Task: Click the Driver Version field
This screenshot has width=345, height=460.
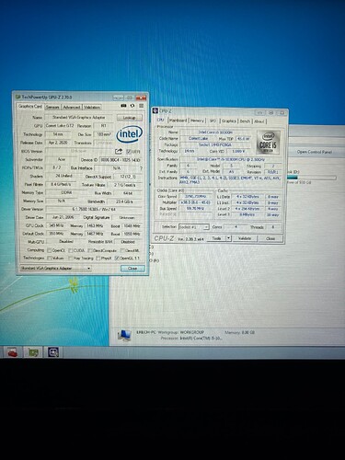Action: click(x=94, y=209)
